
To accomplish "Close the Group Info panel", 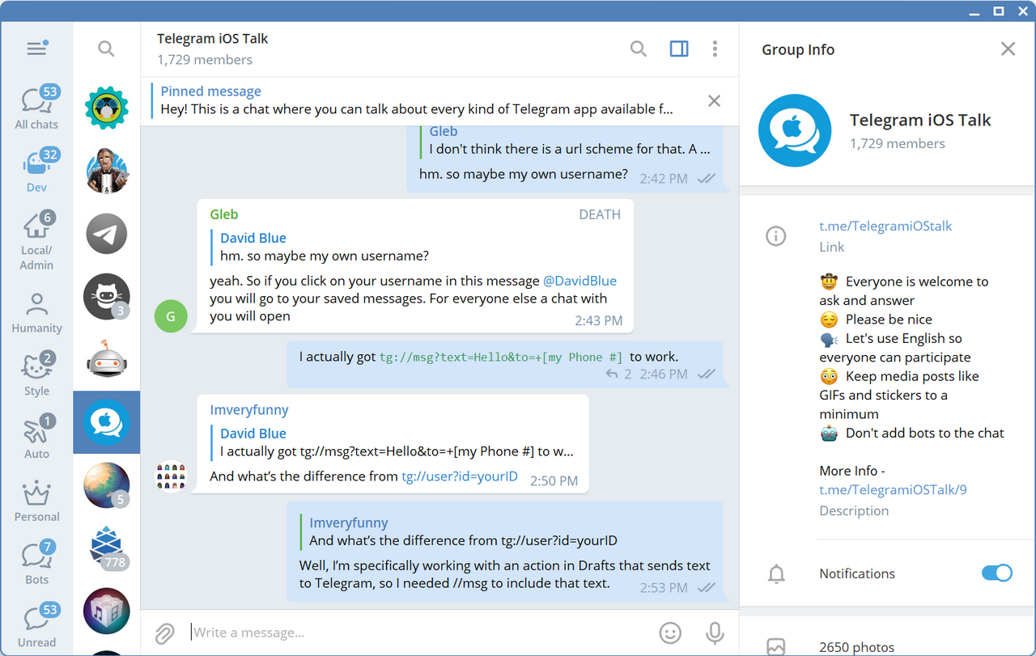I will [x=1008, y=49].
